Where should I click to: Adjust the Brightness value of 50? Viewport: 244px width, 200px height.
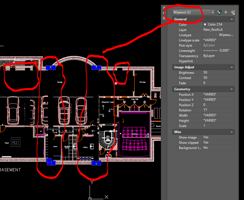pos(218,72)
